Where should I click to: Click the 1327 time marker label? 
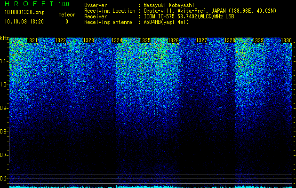click(202, 40)
